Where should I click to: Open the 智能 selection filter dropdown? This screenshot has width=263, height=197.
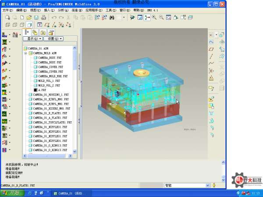(207, 185)
